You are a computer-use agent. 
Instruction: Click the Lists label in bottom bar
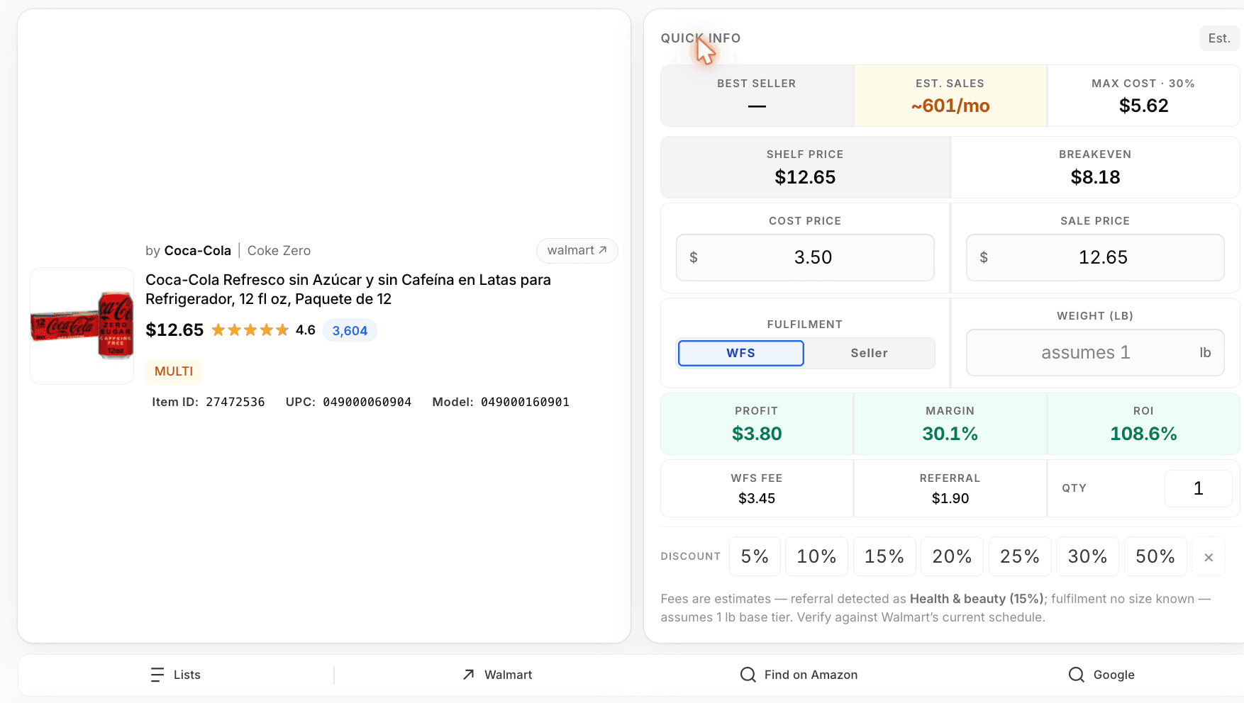coord(187,675)
